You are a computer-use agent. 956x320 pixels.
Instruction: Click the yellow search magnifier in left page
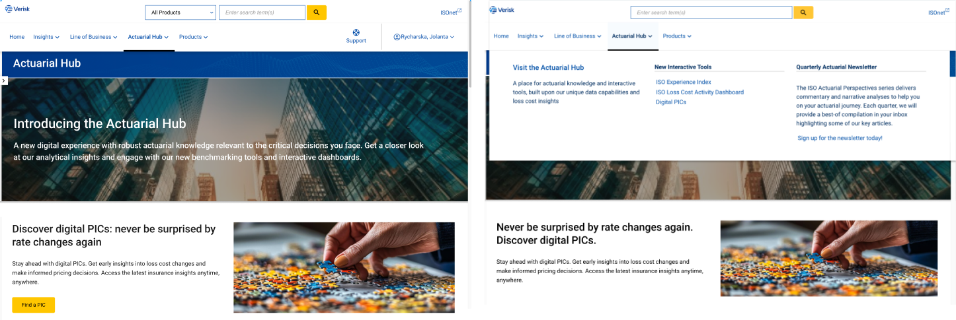pos(317,13)
